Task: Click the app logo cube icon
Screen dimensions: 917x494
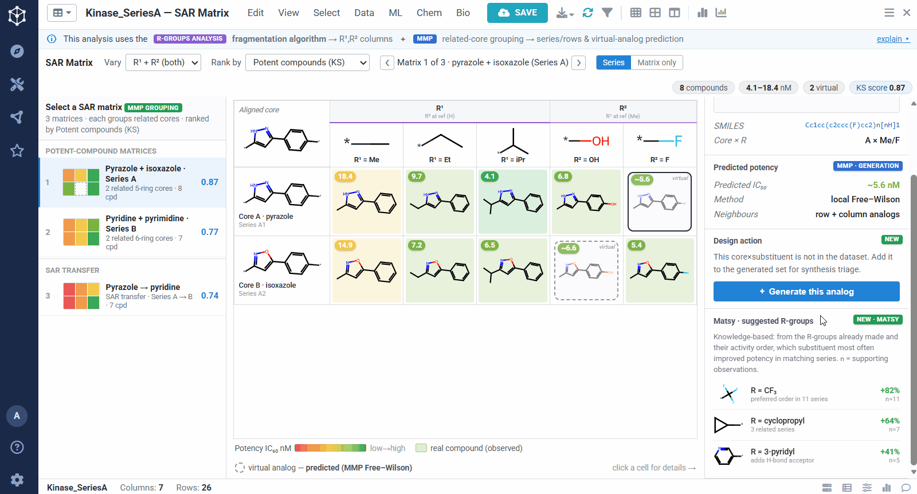Action: (x=17, y=15)
